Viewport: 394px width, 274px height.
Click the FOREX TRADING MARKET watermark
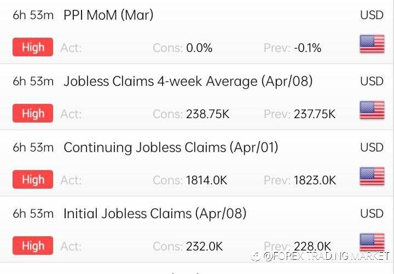[320, 256]
